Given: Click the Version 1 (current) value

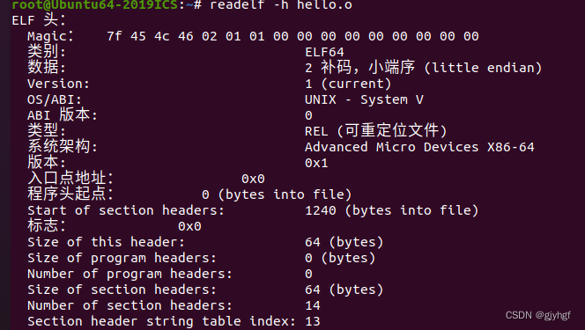Looking at the screenshot, I should (348, 84).
